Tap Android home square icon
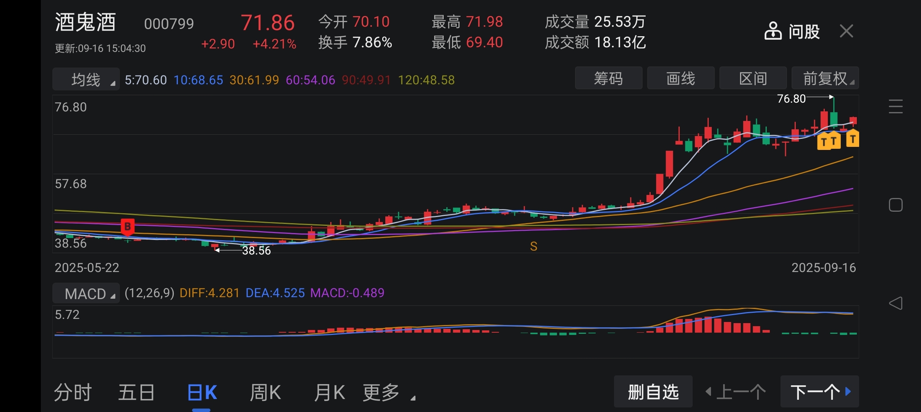 (x=895, y=205)
